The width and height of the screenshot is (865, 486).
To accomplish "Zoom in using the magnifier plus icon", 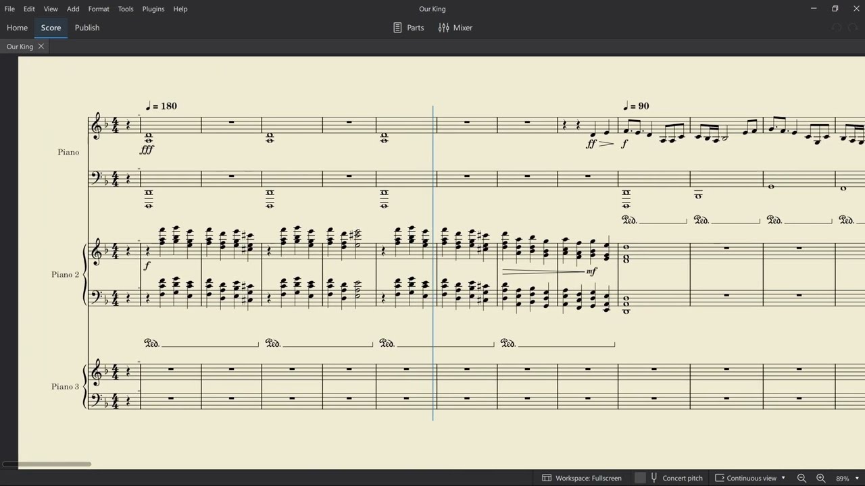I will [x=820, y=478].
